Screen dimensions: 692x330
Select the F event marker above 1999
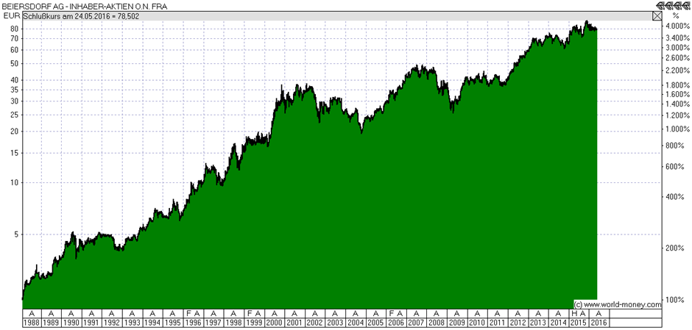pyautogui.click(x=249, y=313)
